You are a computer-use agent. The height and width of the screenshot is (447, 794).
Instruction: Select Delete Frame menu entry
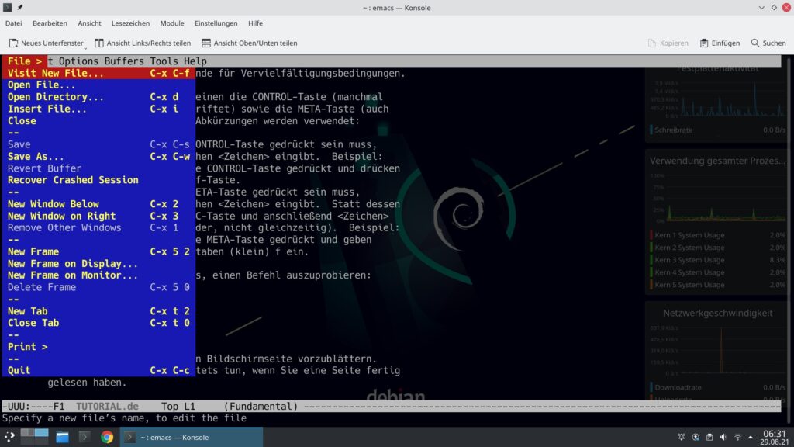pyautogui.click(x=98, y=287)
